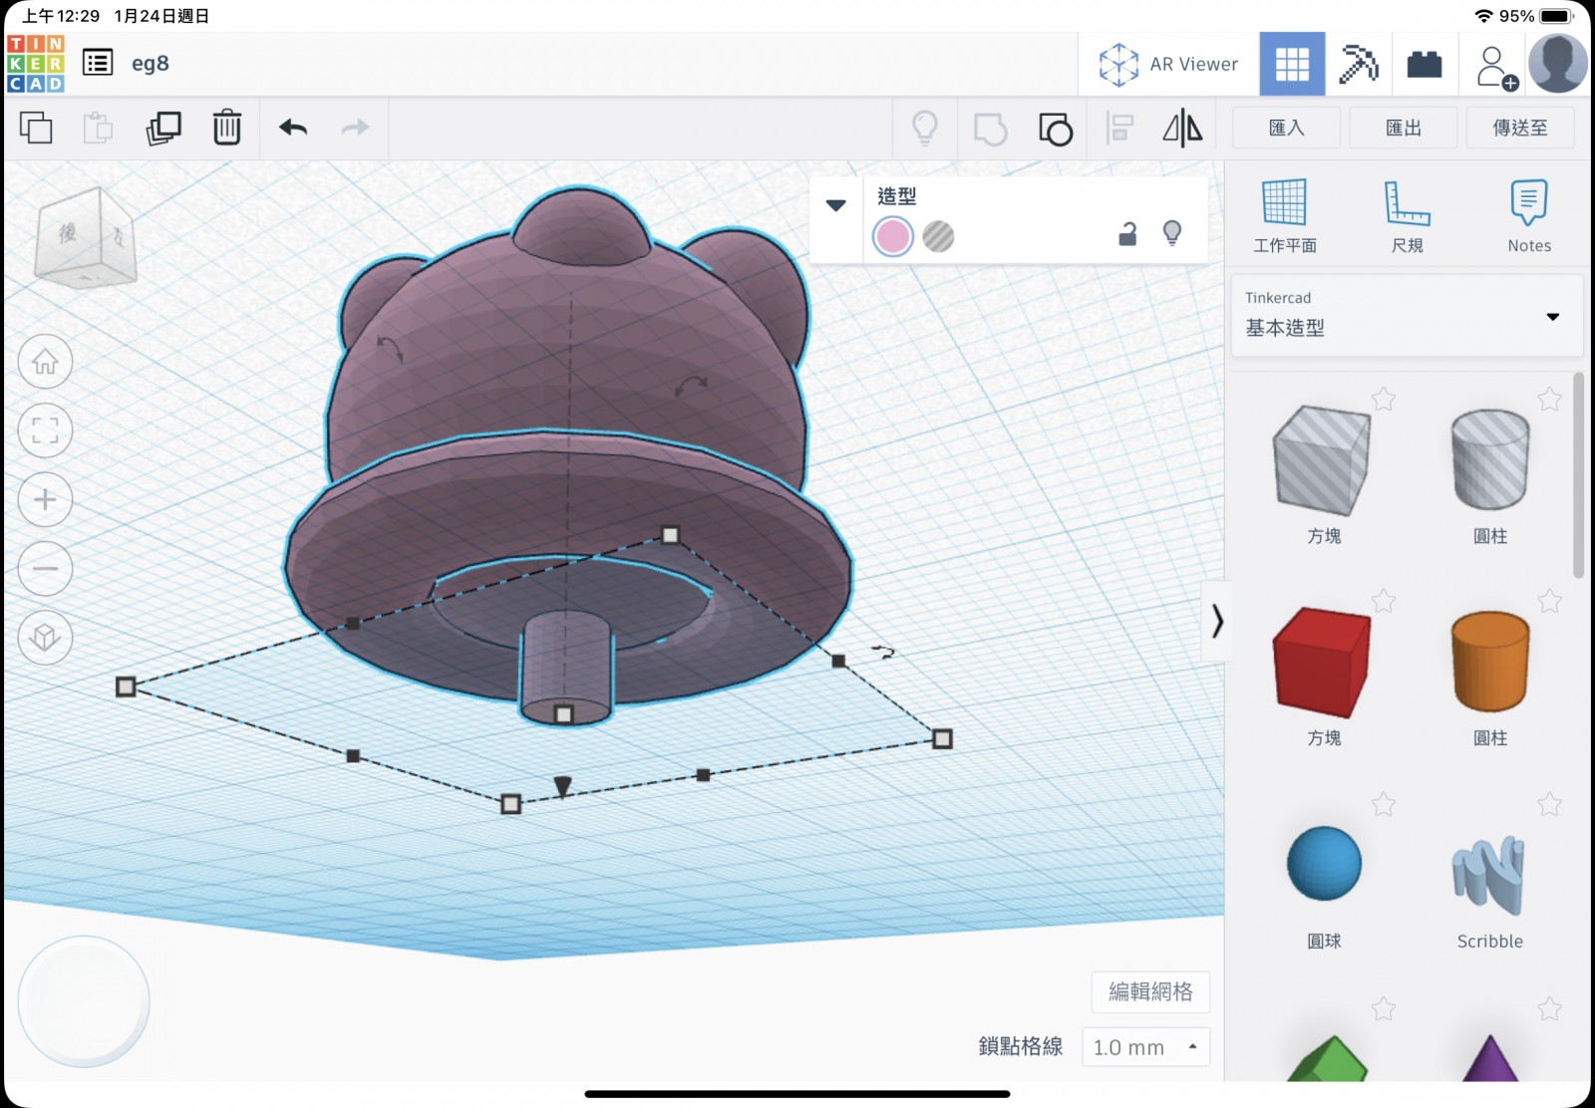Viewport: 1595px width, 1108px height.
Task: Select the 尺規 ruler tool
Action: (1407, 216)
